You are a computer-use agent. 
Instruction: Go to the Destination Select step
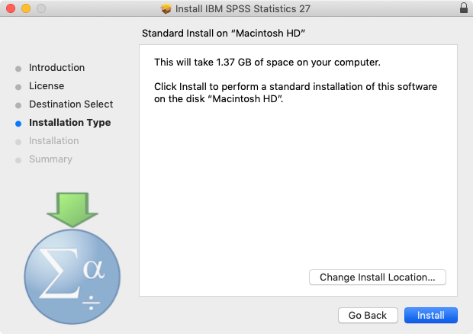click(x=71, y=104)
